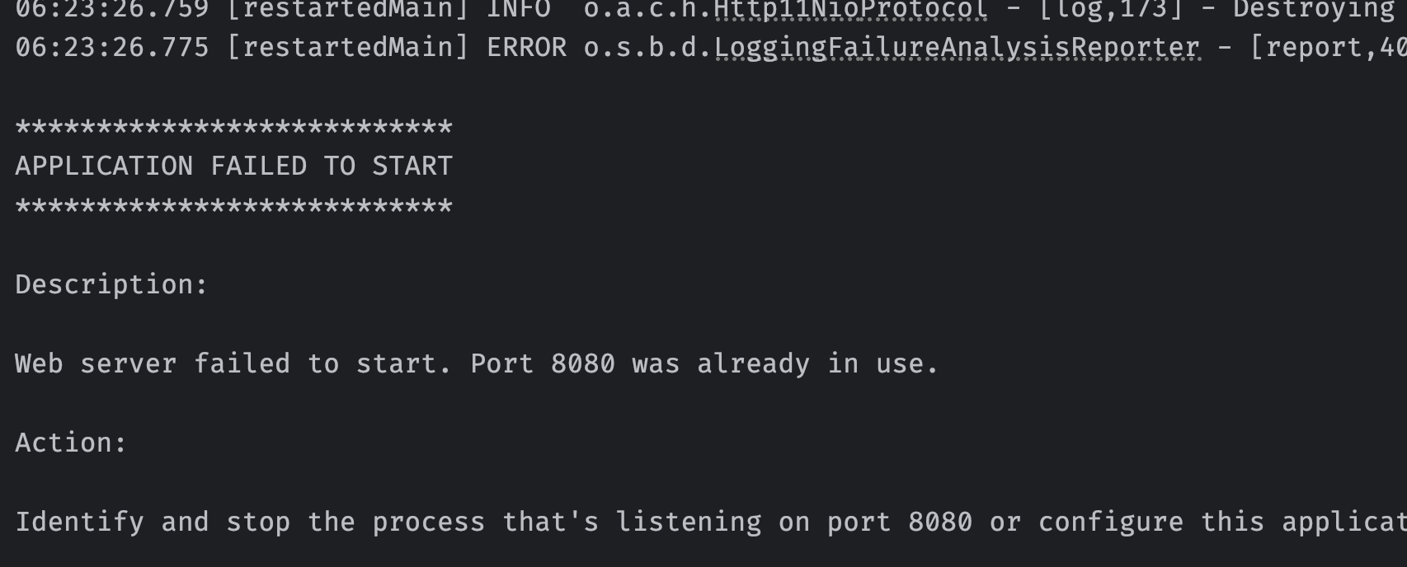Open the Http11NioProtocol class link
The height and width of the screenshot is (567, 1407).
point(850,9)
